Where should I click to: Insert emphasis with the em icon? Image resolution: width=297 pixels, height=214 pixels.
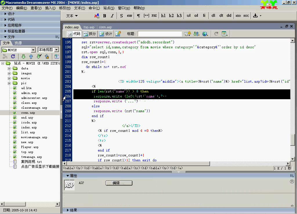pyautogui.click(x=129, y=16)
